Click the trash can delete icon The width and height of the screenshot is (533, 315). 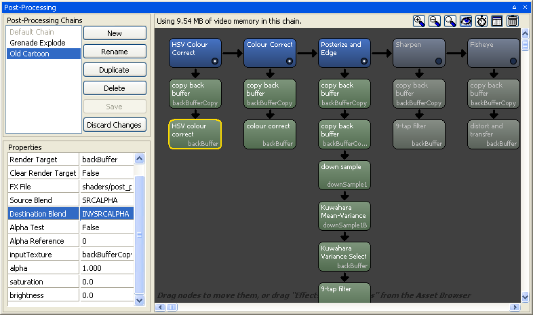pyautogui.click(x=513, y=21)
